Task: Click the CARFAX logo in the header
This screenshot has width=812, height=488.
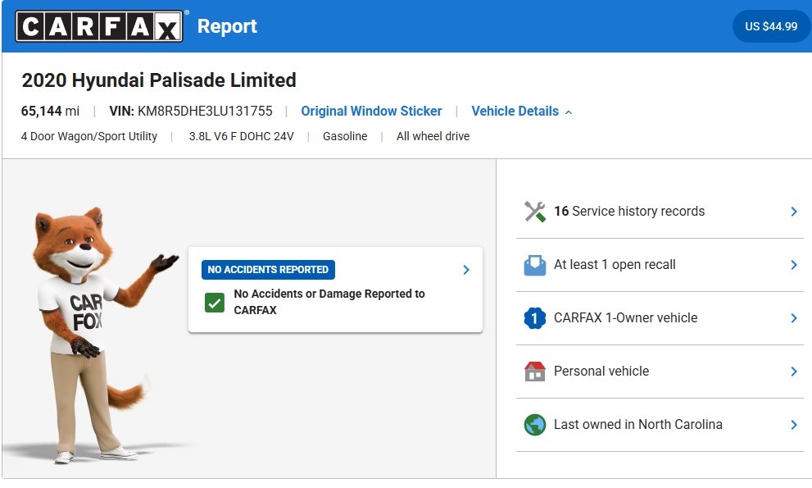Action: coord(98,26)
